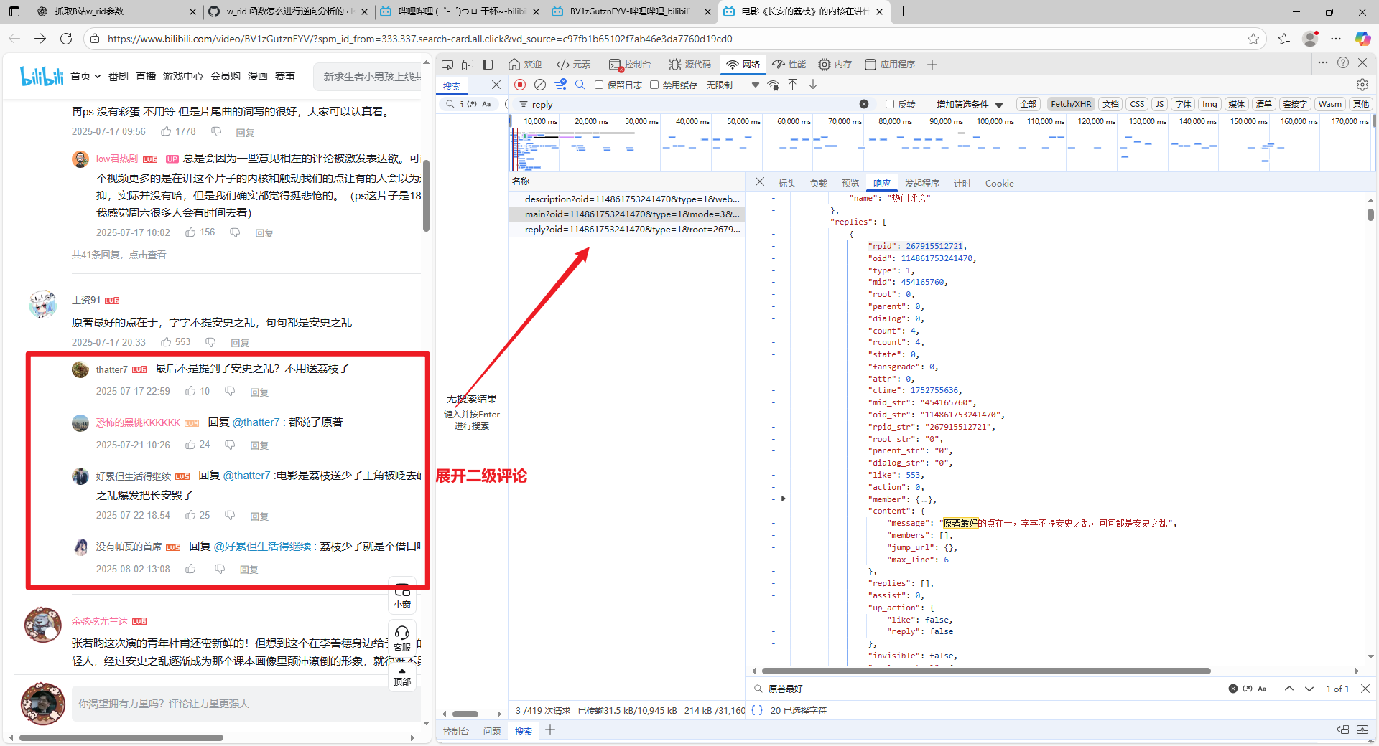Like thatter7's reply with 10 likes
1379x746 pixels.
(190, 391)
